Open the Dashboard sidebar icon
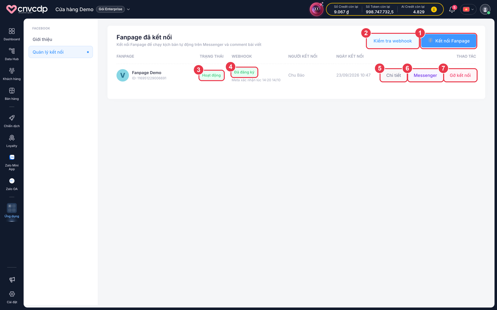Viewport: 497px width, 310px height. [x=12, y=31]
